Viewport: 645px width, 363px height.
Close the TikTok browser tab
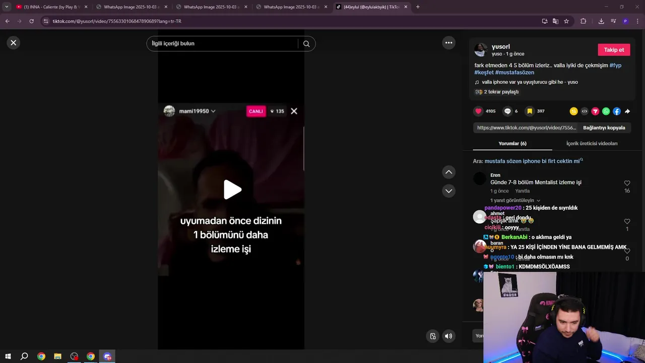406,7
